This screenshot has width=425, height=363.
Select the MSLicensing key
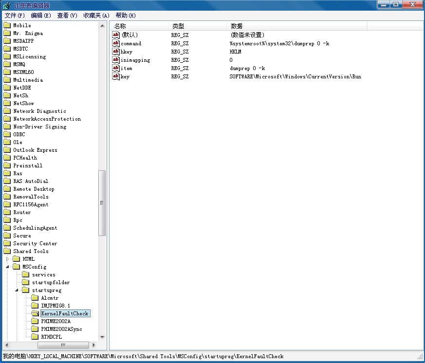point(30,56)
